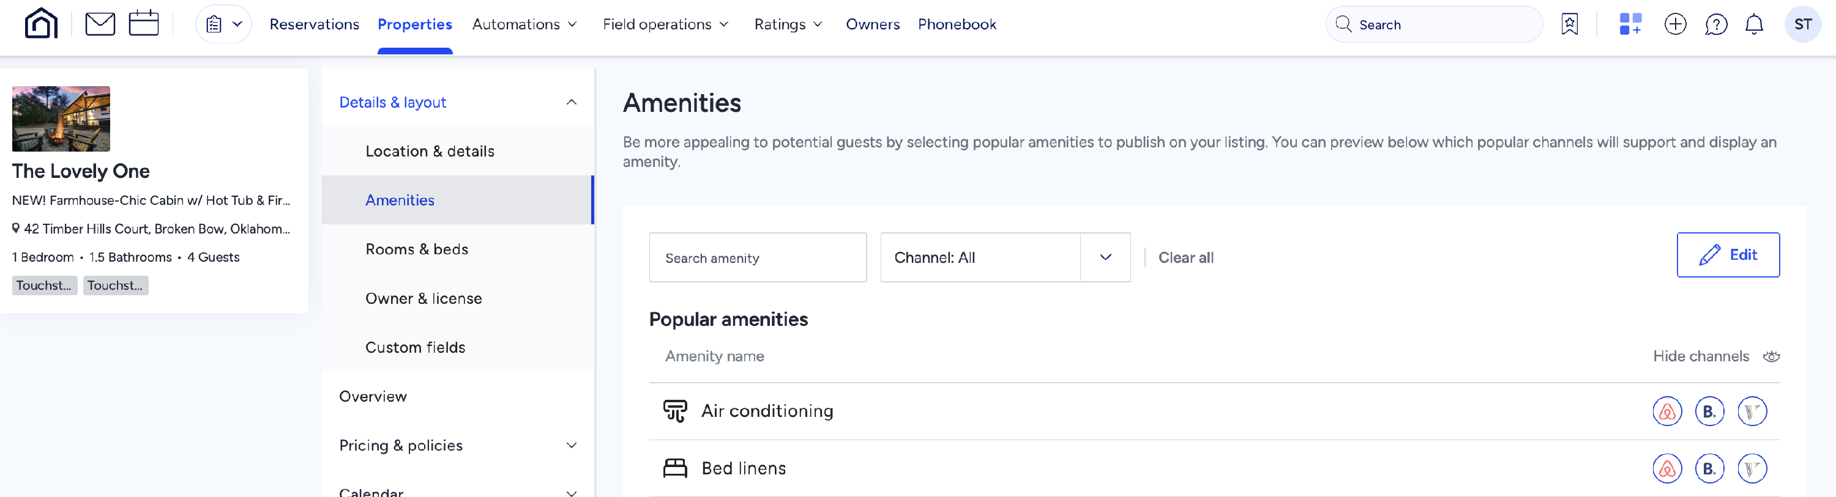Collapse the Details & layout section

click(x=571, y=102)
